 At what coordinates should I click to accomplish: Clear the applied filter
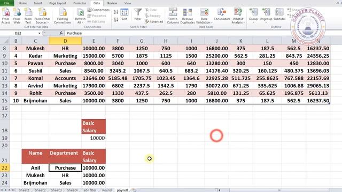click(151, 10)
